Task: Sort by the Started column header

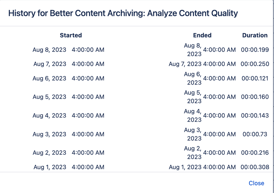Action: tap(70, 35)
